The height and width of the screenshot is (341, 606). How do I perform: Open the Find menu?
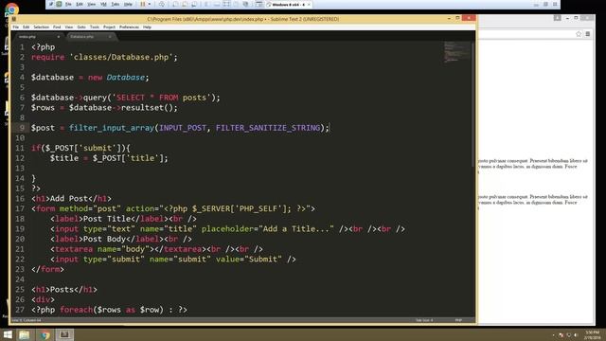pyautogui.click(x=57, y=27)
